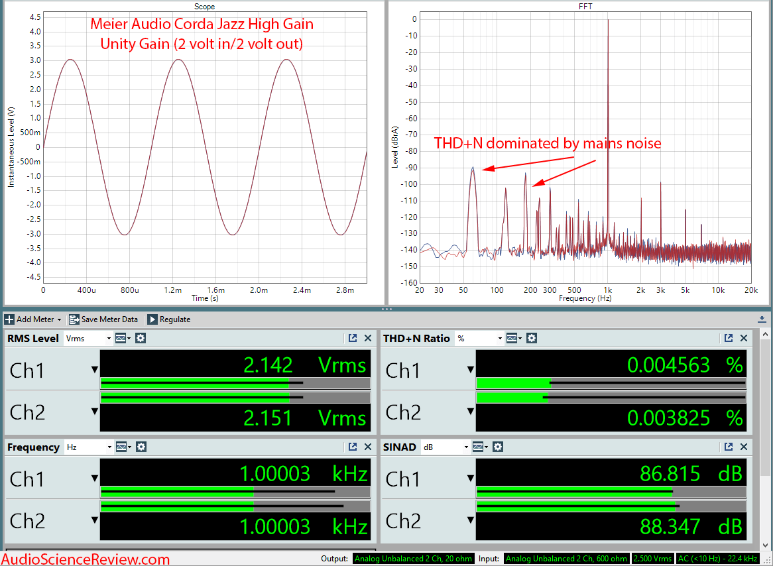Expand the Ch2 arrow in SINAD meter
Image resolution: width=773 pixels, height=566 pixels.
coord(470,520)
